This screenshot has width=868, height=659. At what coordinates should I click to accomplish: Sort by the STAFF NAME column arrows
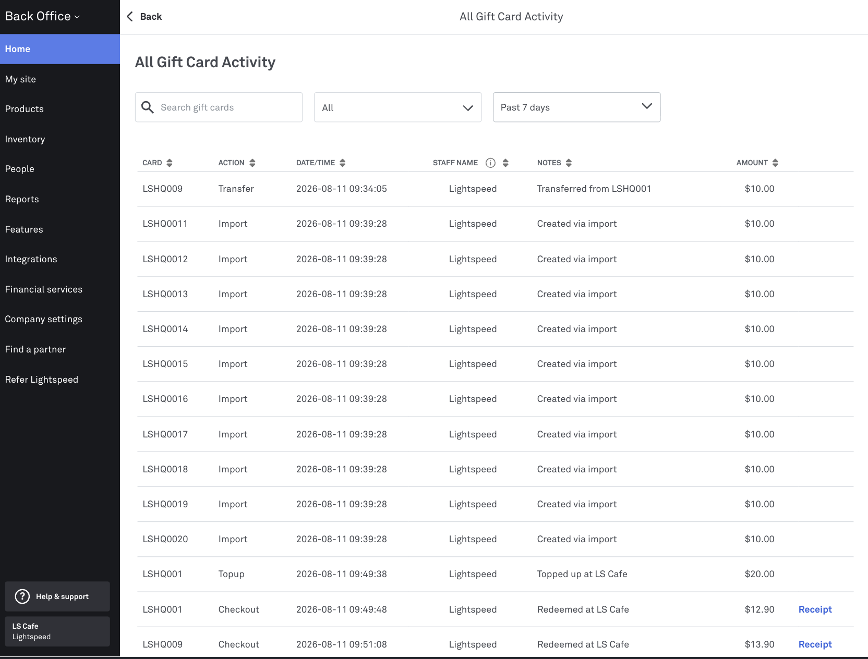coord(505,163)
